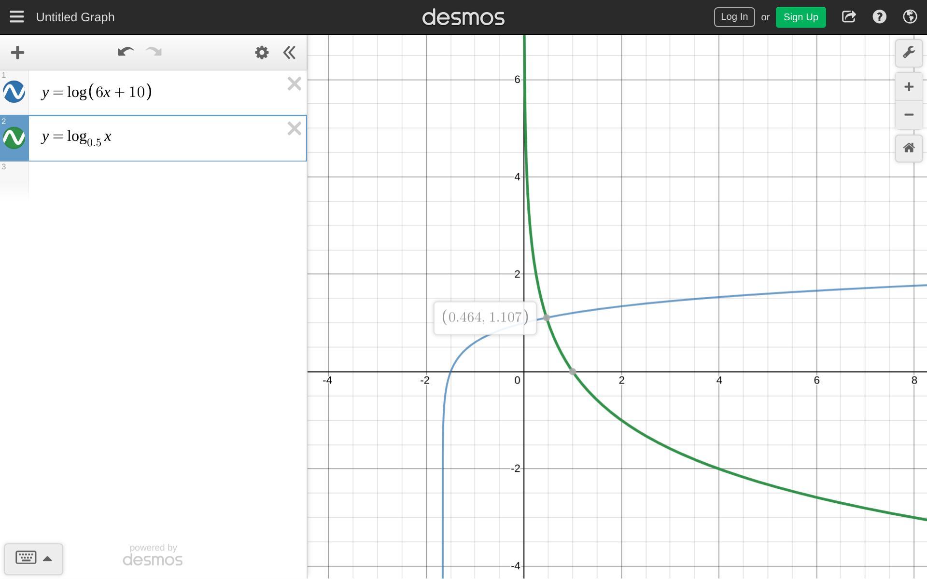Screen dimensions: 927x579
Task: Open the Share Graph icon
Action: click(849, 17)
